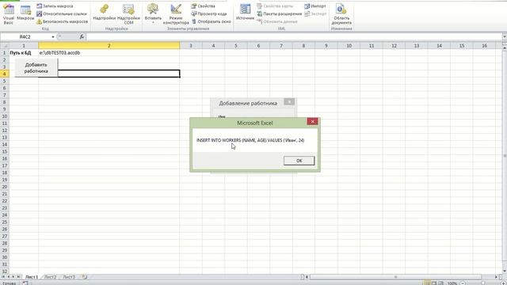Image resolution: width=507 pixels, height=285 pixels.
Task: Switch to Лист3 sheet tab
Action: (69, 277)
